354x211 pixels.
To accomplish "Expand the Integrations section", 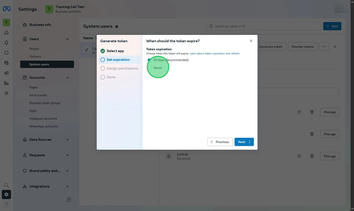I will click(x=68, y=186).
